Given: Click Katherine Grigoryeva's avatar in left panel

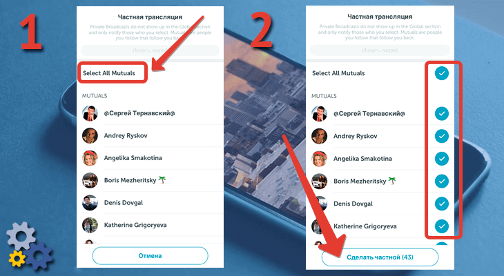Looking at the screenshot, I should pos(90,225).
